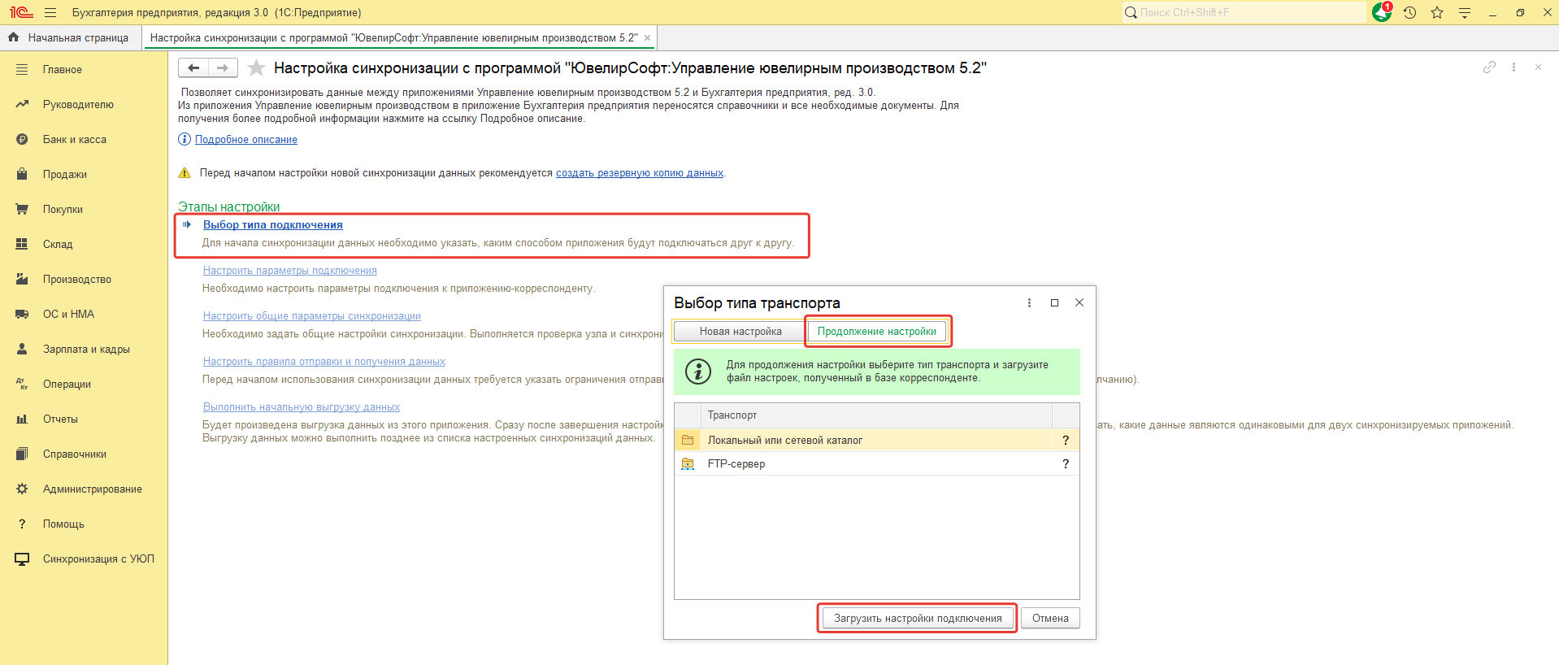The height and width of the screenshot is (665, 1559).
Task: Add page to favorites with star
Action: (256, 67)
